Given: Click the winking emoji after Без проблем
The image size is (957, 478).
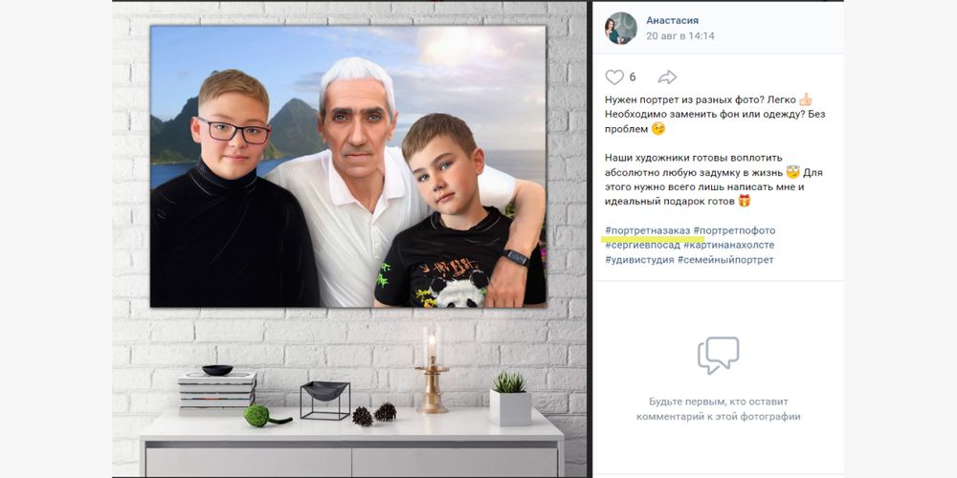Looking at the screenshot, I should click(658, 129).
